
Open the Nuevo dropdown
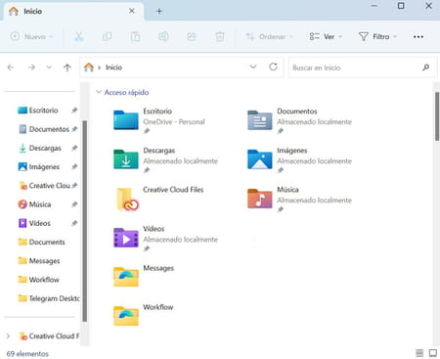pos(31,36)
